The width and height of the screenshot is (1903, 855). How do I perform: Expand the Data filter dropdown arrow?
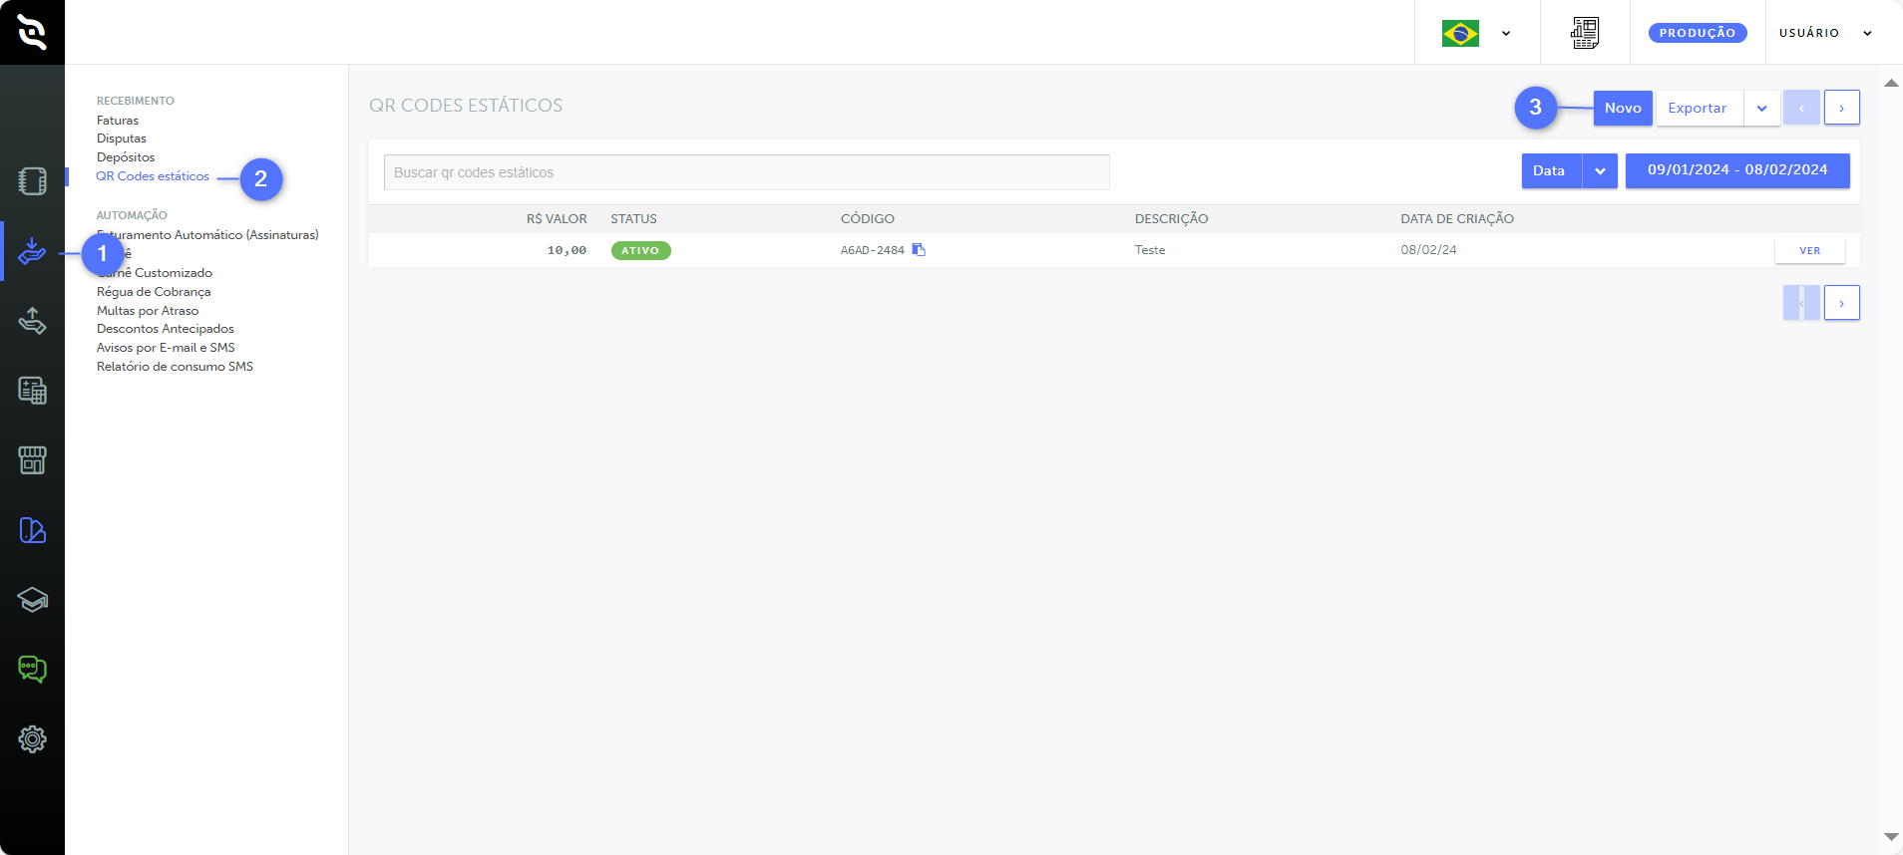[1600, 170]
